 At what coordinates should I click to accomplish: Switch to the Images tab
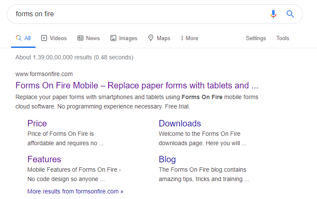[x=124, y=38]
